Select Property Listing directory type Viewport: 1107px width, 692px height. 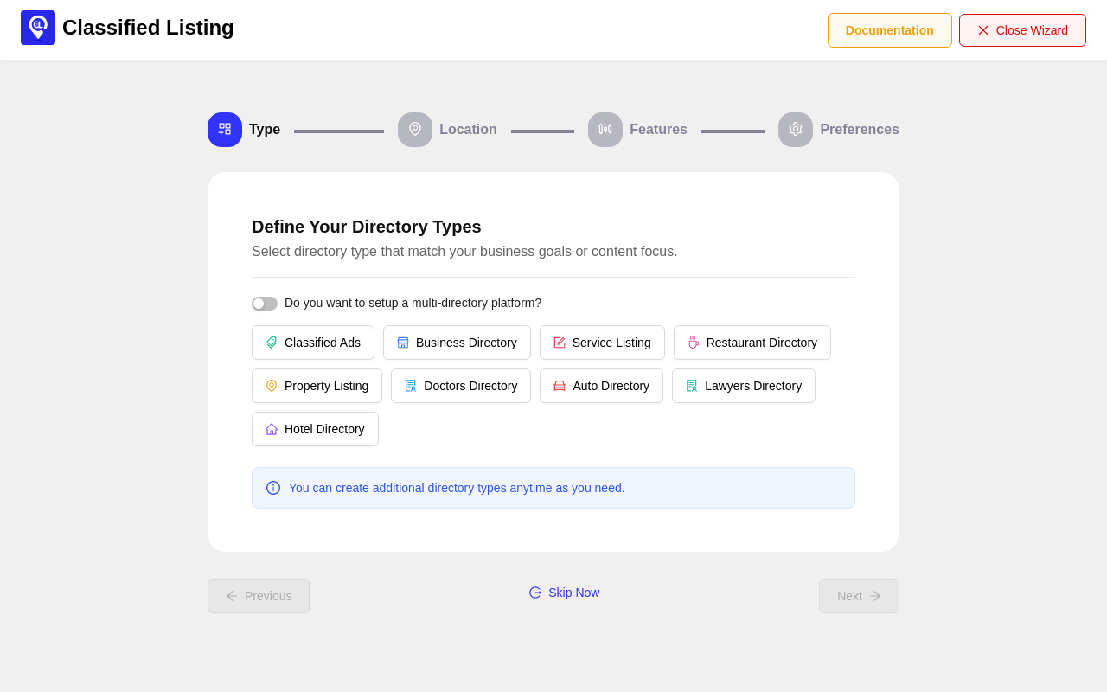coord(317,386)
